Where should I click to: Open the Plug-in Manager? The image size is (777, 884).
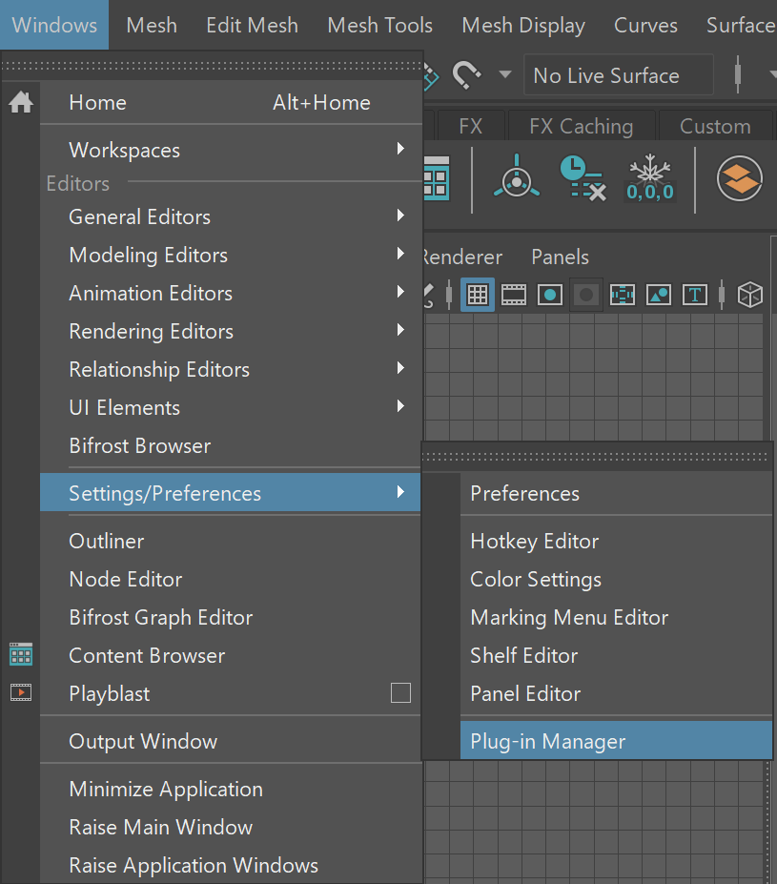(x=616, y=741)
